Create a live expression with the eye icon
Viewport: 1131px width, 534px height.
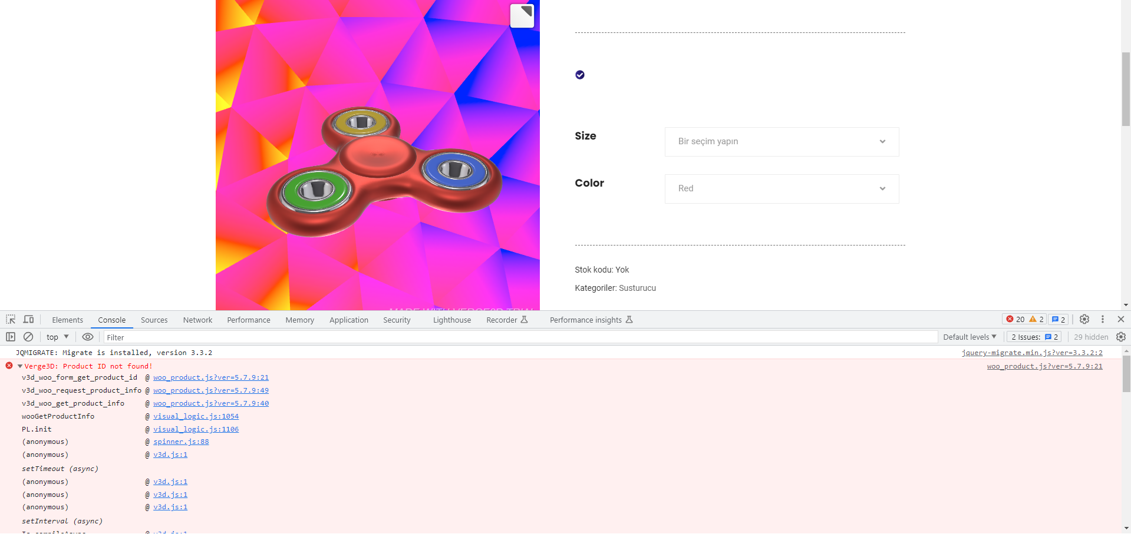click(88, 337)
